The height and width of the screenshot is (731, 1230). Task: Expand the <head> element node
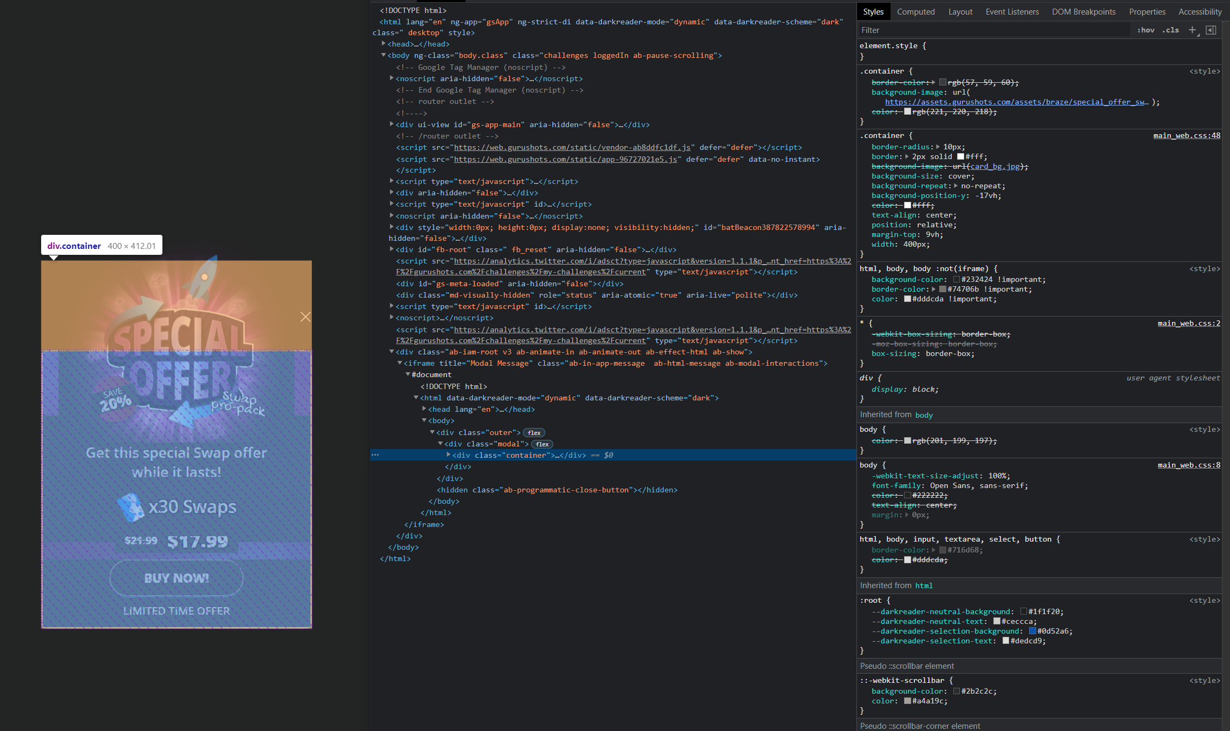coord(384,43)
